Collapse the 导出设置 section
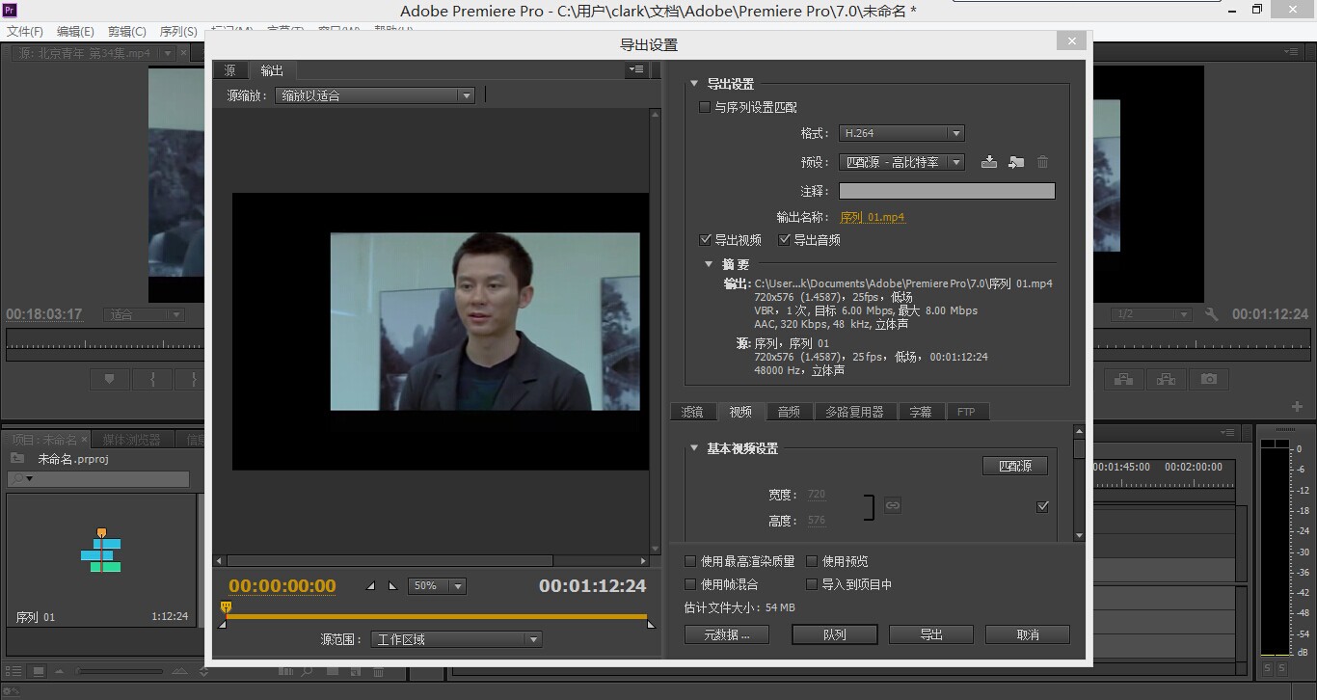 pos(694,84)
